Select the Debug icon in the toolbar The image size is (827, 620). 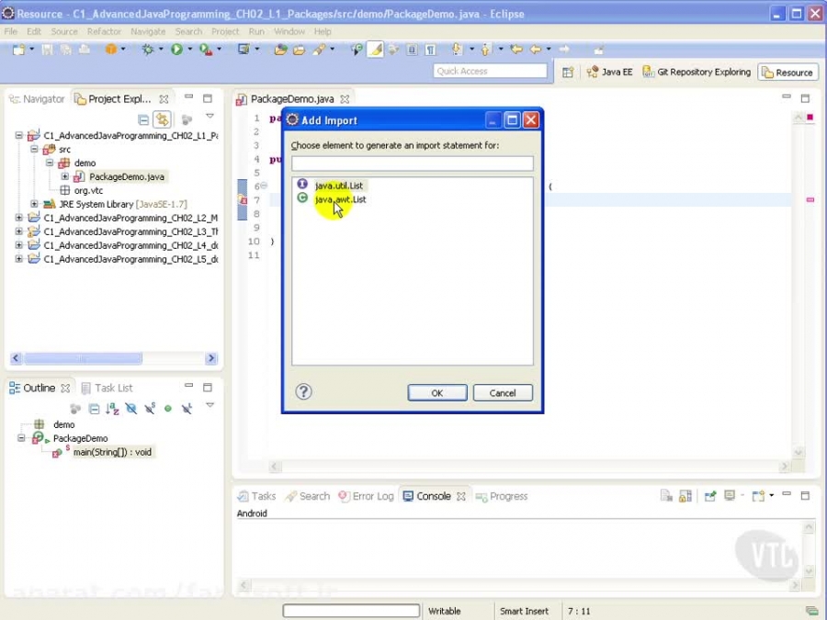tap(147, 50)
